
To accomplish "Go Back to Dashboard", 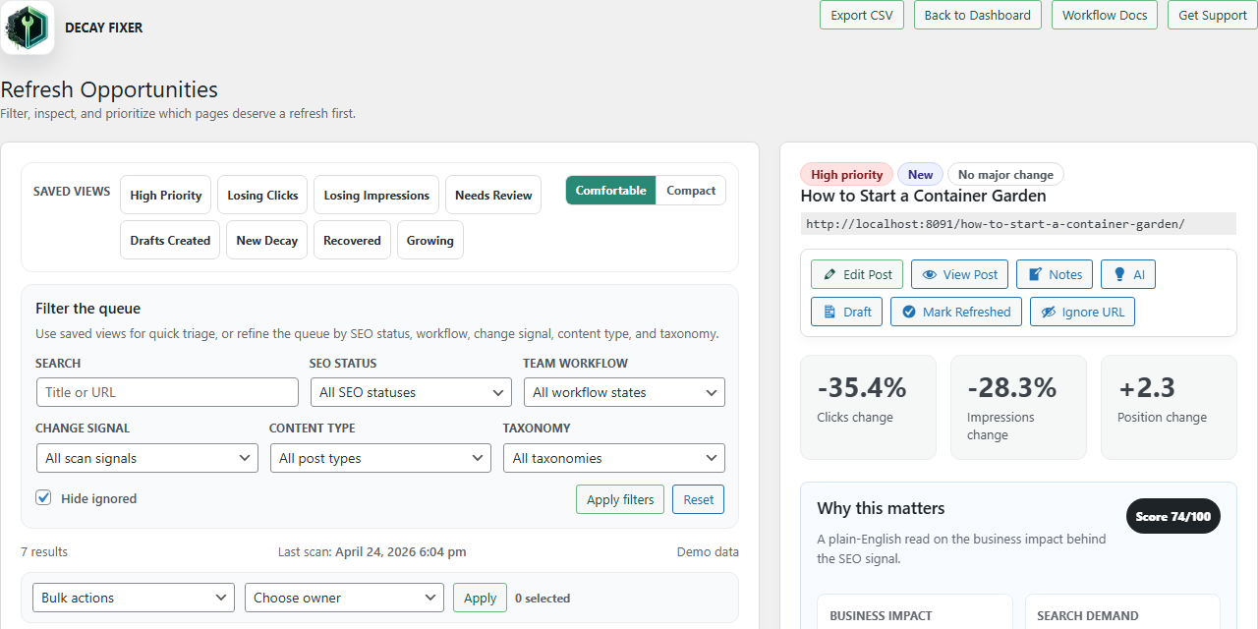I will coord(978,15).
